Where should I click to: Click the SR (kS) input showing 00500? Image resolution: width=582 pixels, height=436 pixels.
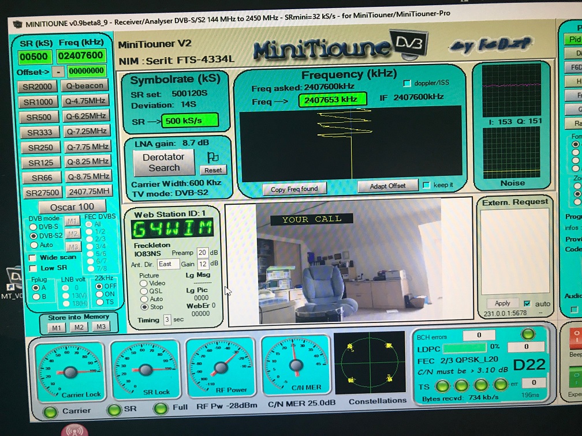(33, 57)
